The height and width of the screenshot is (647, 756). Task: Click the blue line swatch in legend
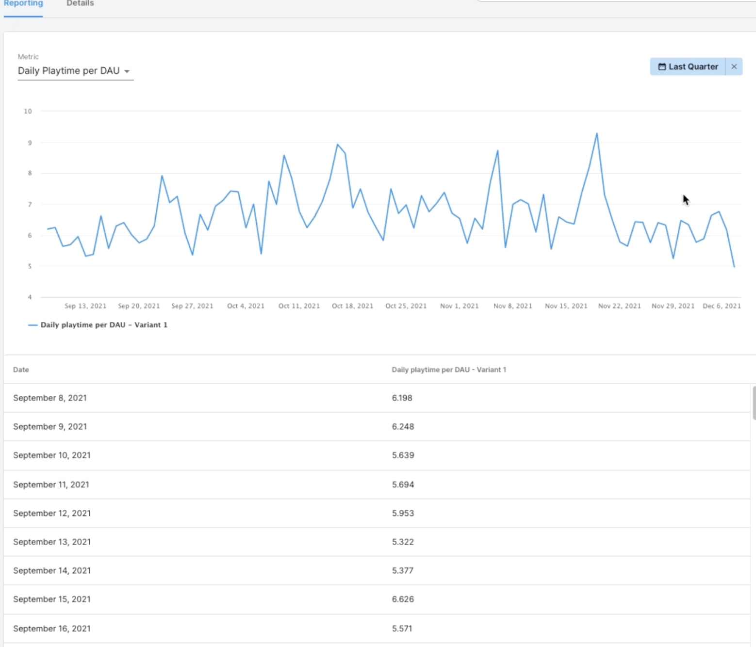(33, 325)
